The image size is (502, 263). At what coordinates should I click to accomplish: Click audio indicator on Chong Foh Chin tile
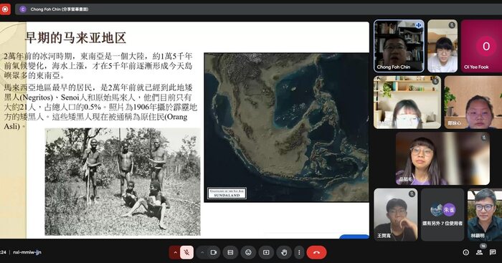[x=418, y=25]
